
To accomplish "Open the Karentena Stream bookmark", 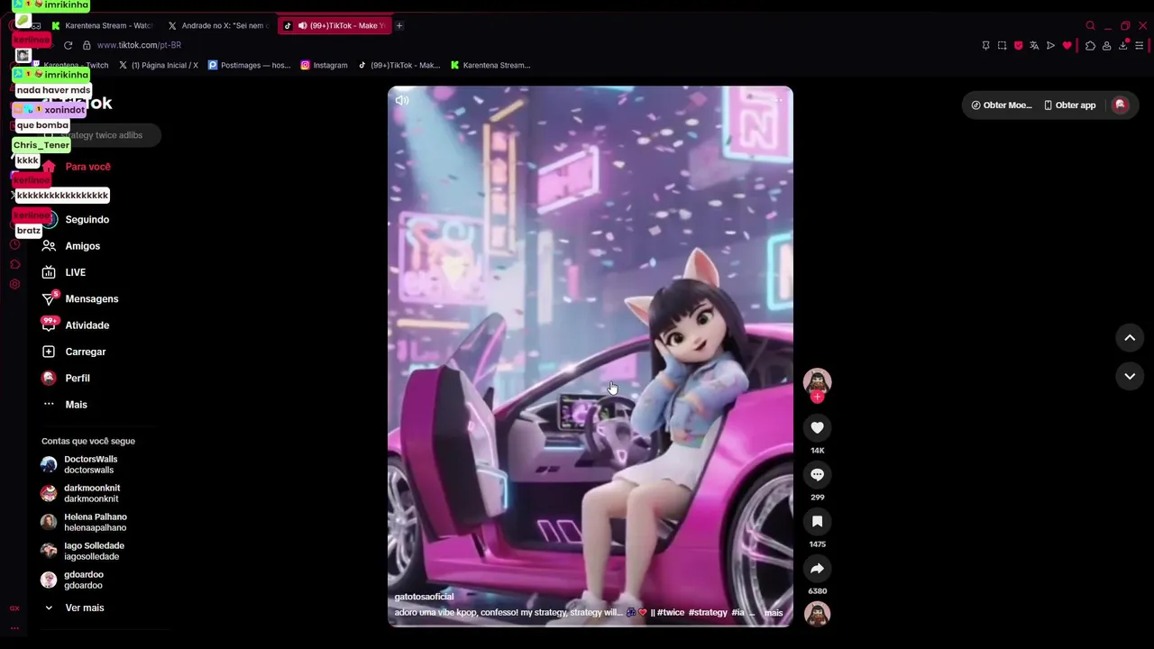I will tap(490, 65).
